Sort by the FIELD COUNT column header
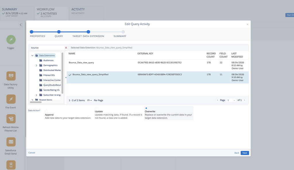The height and width of the screenshot is (170, 294). coord(223,55)
